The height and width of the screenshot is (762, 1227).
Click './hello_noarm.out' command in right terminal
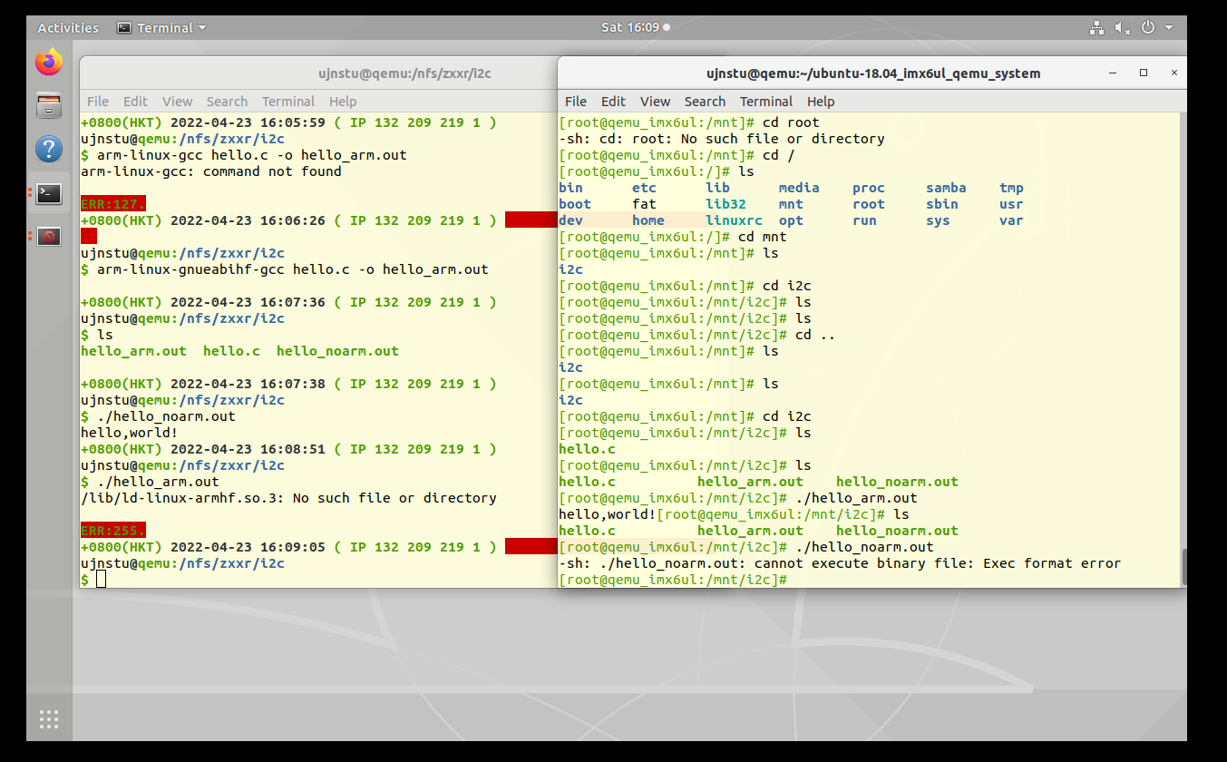tap(864, 547)
